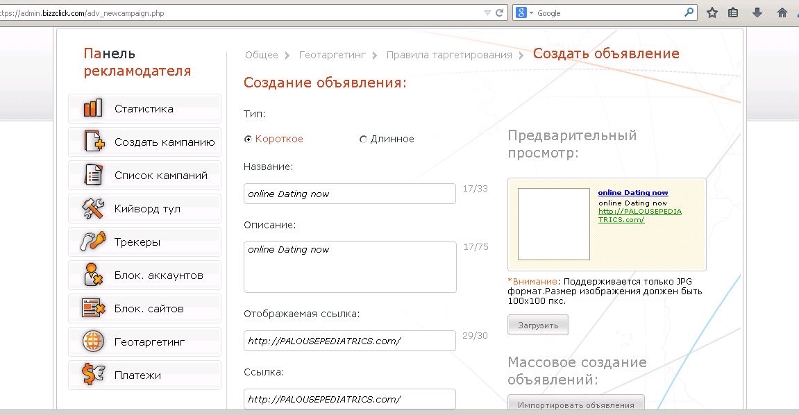
Task: Select the Создать объявление step
Action: pyautogui.click(x=606, y=53)
